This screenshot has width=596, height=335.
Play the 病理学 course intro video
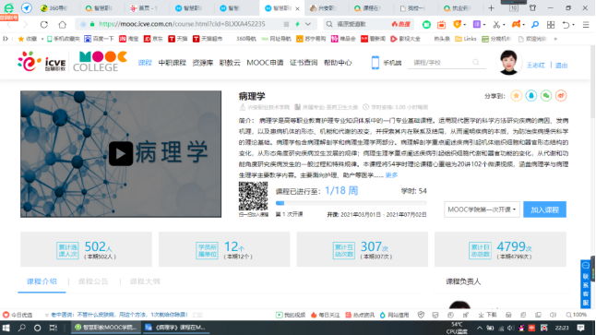[121, 153]
